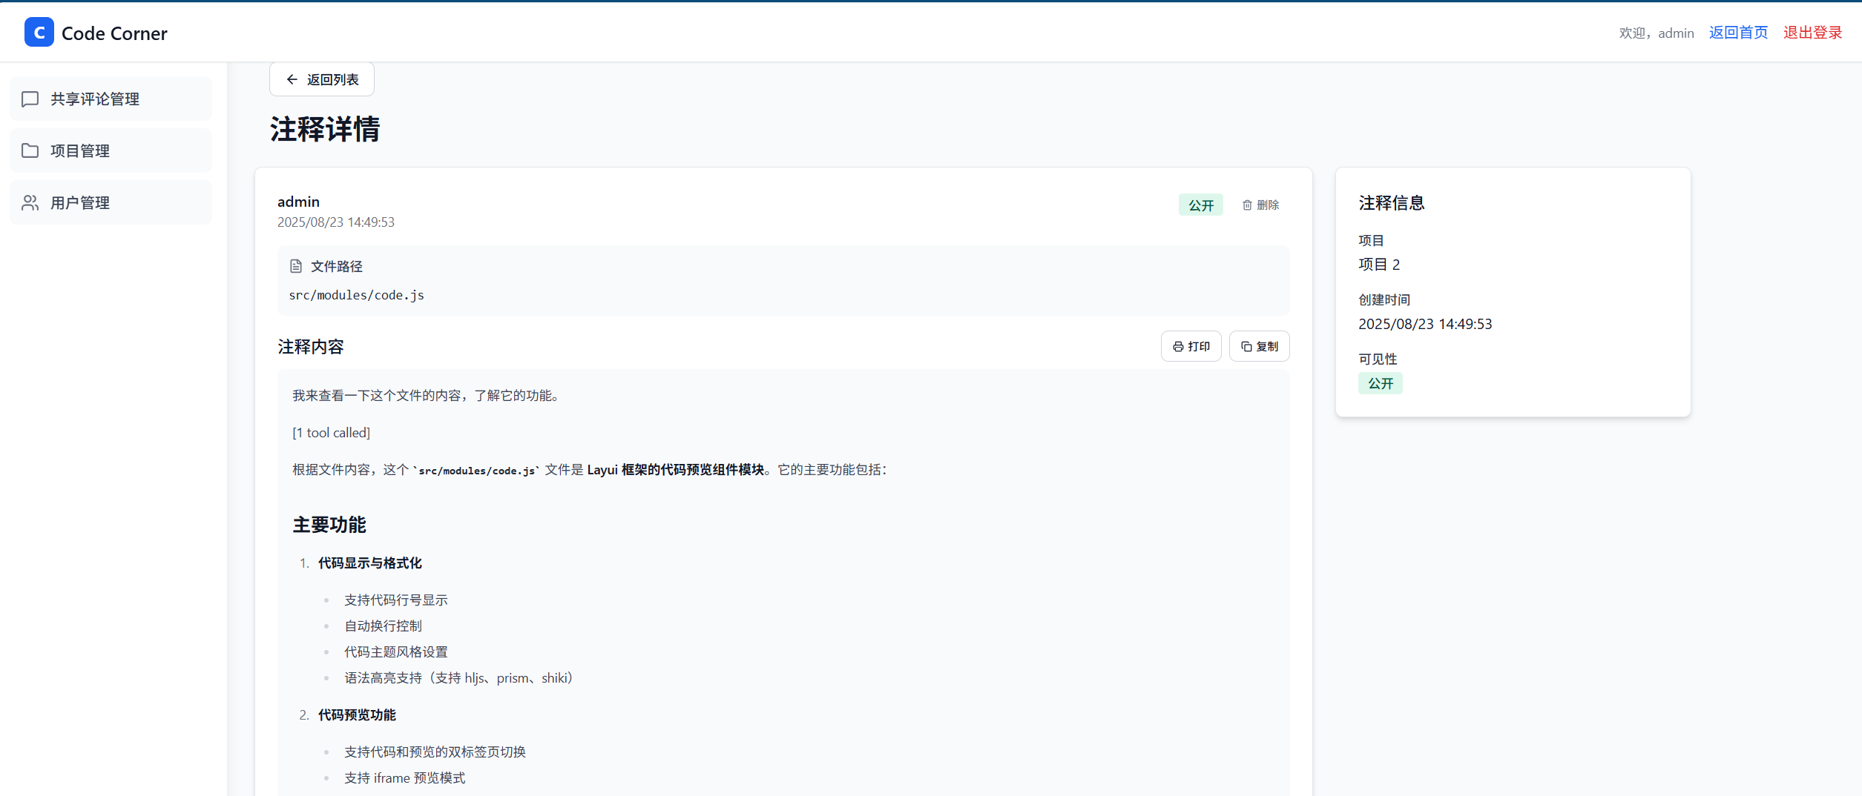Click the 欢迎，admin greeting text

point(1657,33)
